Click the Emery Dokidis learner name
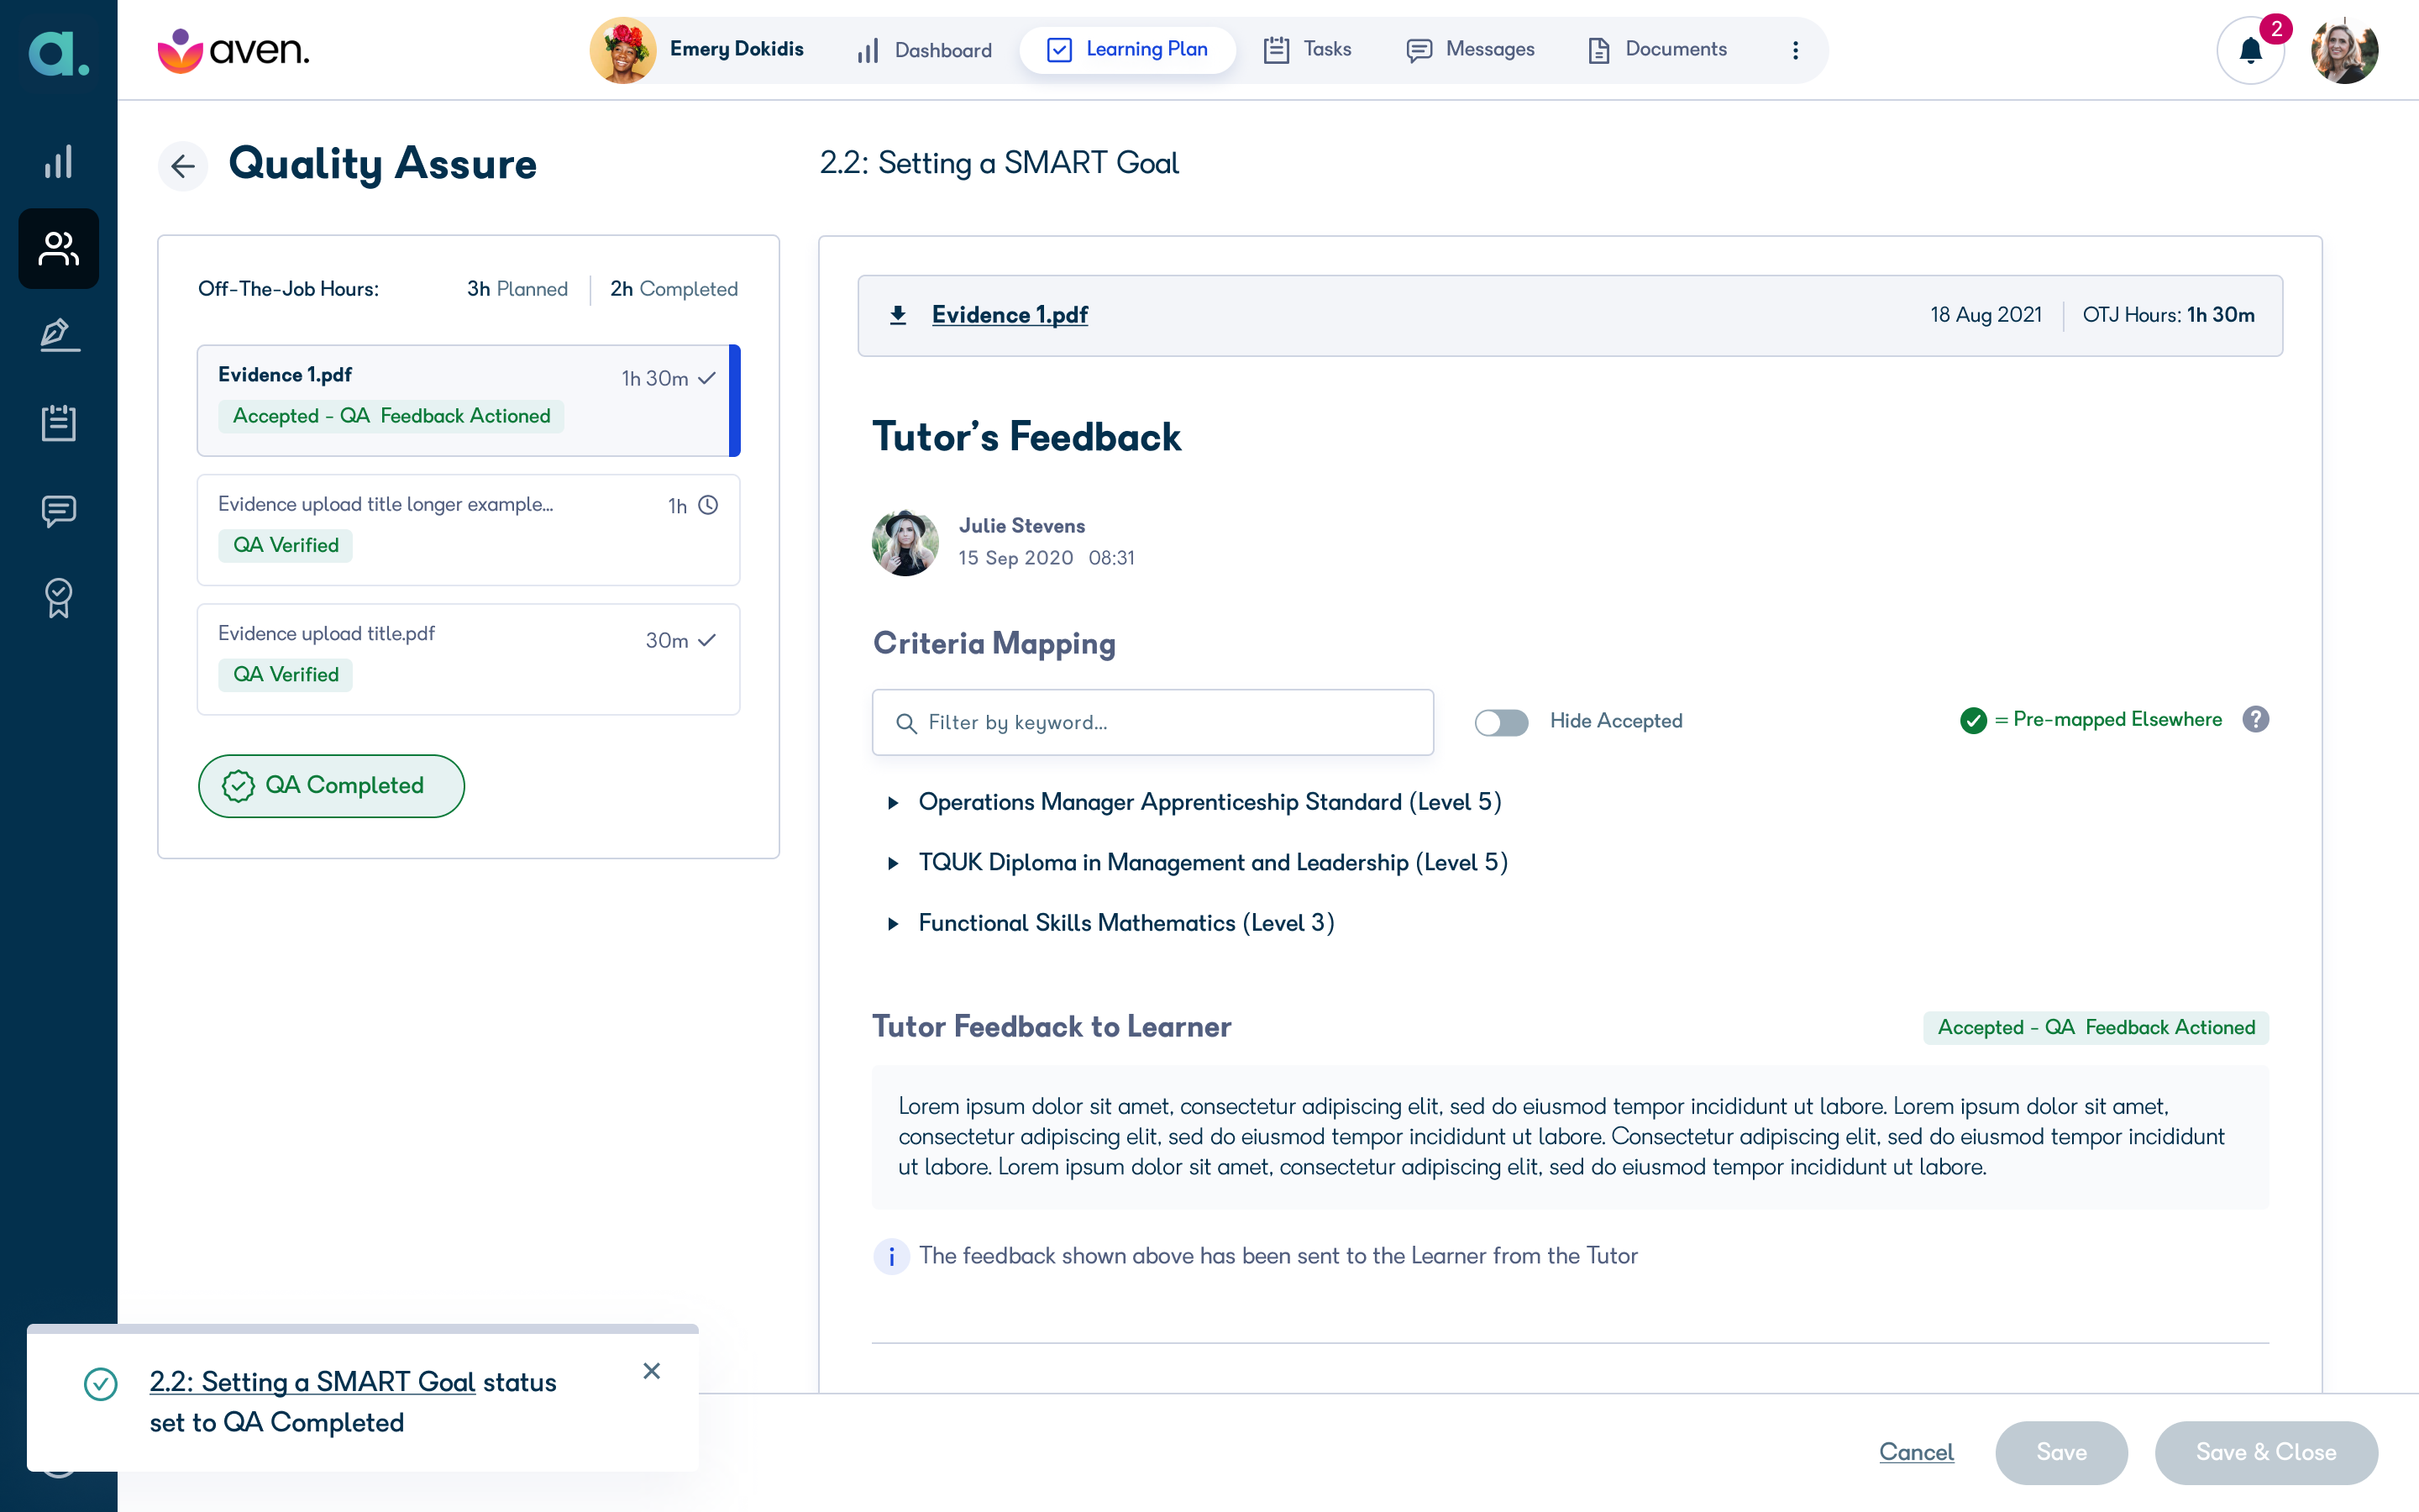The width and height of the screenshot is (2419, 1512). (737, 49)
